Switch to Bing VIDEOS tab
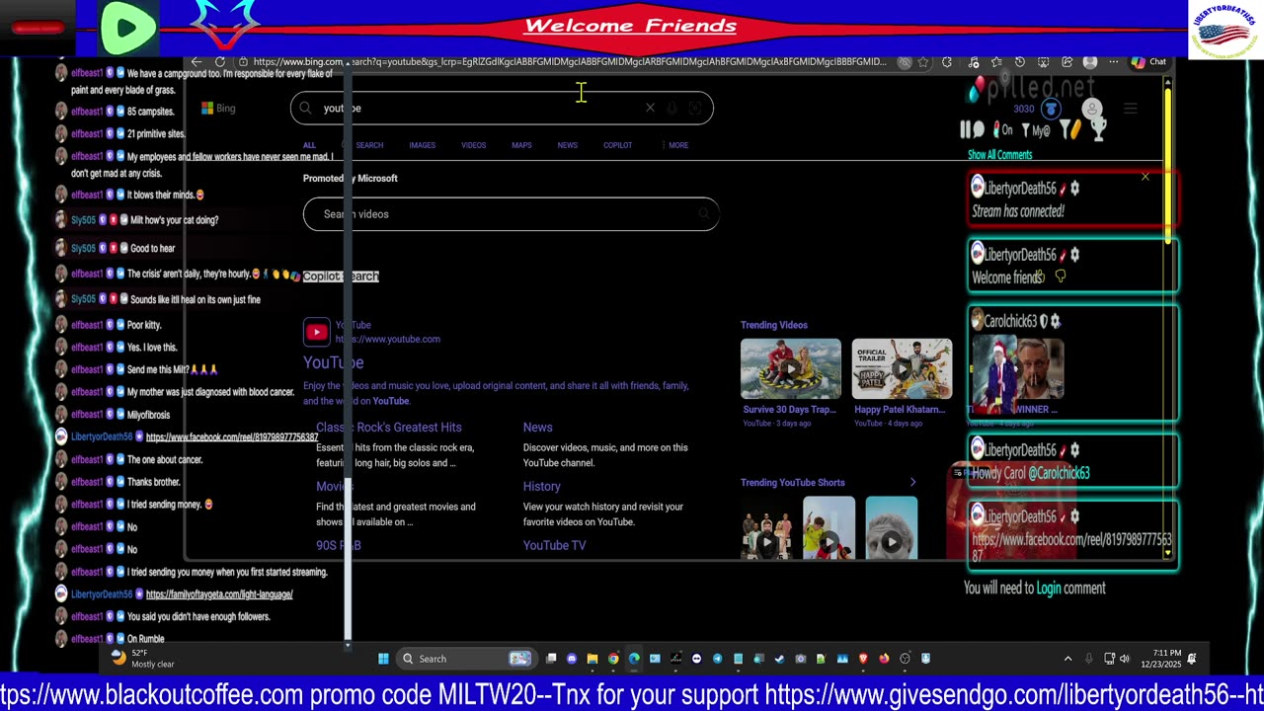 pos(473,145)
